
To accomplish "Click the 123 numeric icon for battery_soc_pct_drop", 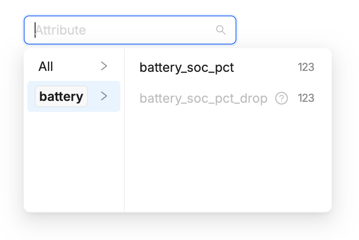I will click(x=306, y=98).
